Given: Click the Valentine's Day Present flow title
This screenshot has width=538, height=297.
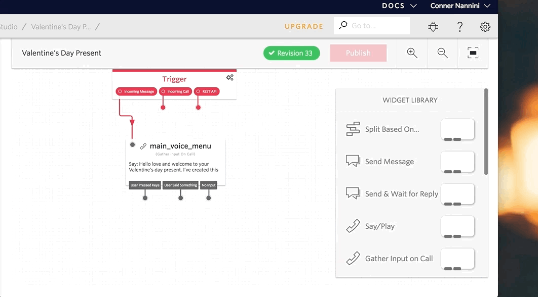Looking at the screenshot, I should pos(61,53).
